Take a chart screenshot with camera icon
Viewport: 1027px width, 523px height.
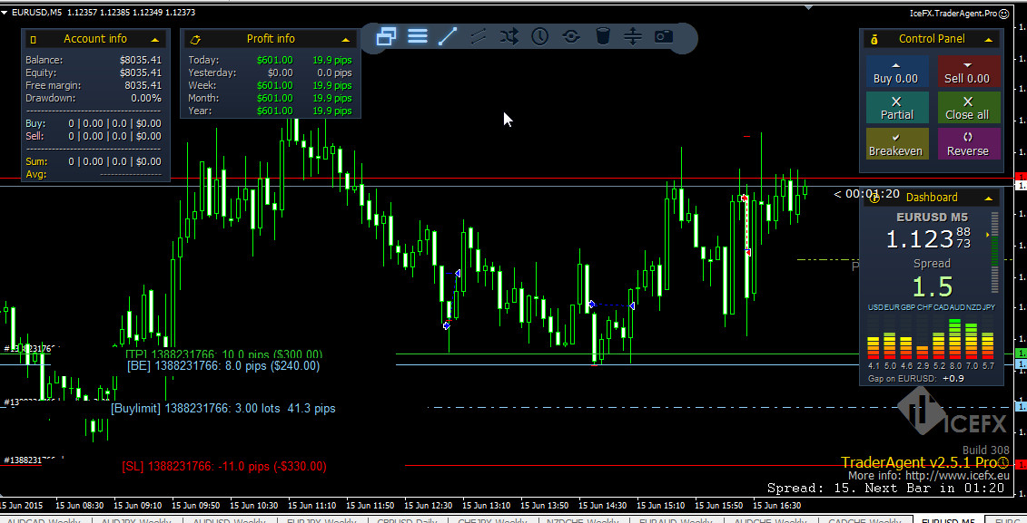[x=664, y=36]
